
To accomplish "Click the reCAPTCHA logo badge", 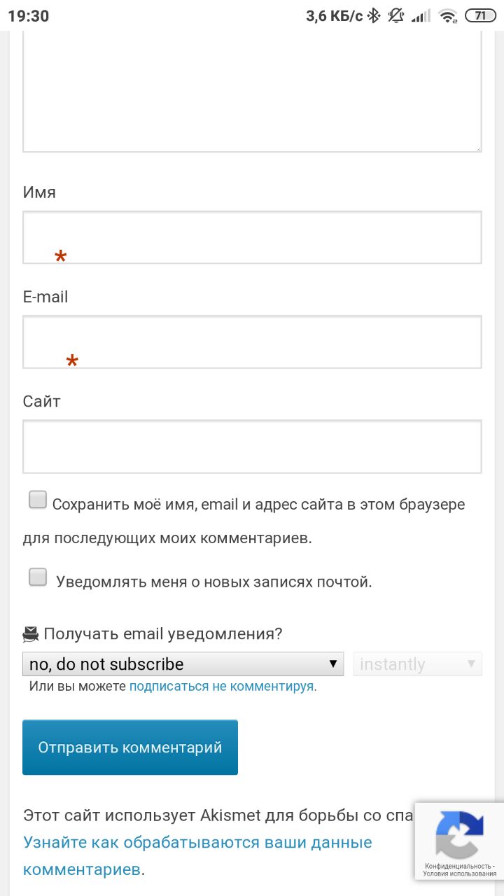I will tap(459, 834).
